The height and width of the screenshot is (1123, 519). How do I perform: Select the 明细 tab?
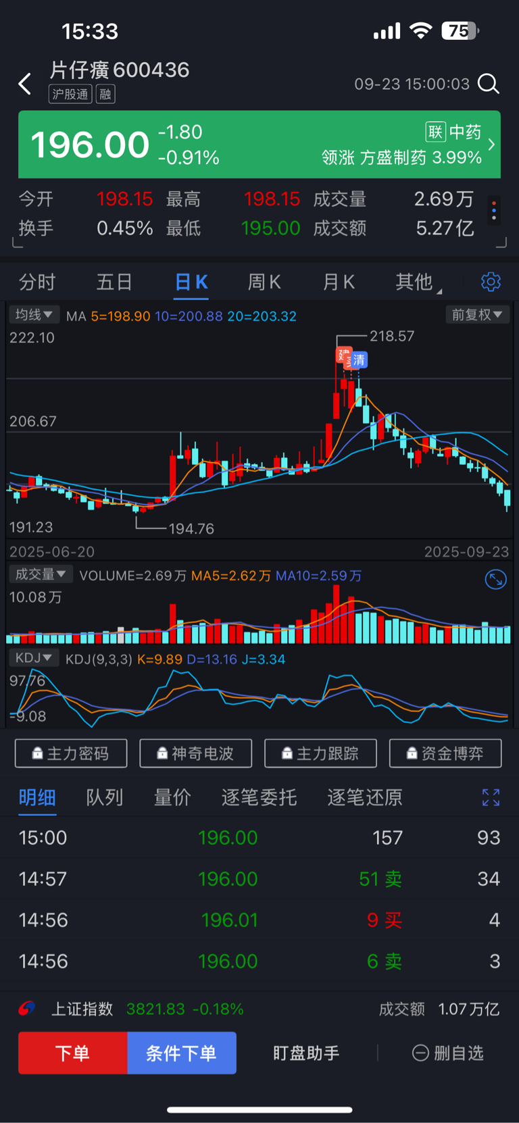tap(37, 797)
